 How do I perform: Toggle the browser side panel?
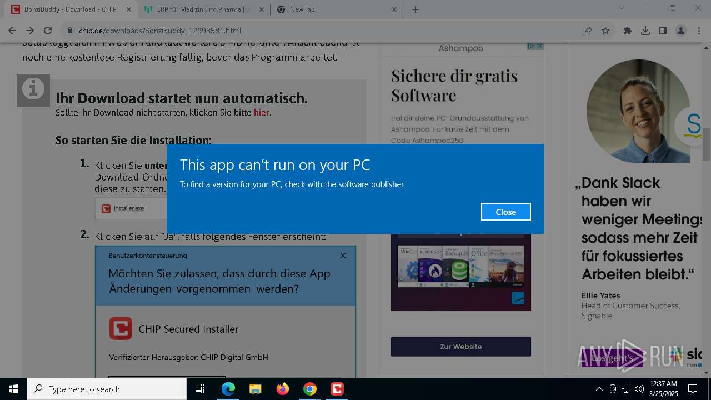663,31
